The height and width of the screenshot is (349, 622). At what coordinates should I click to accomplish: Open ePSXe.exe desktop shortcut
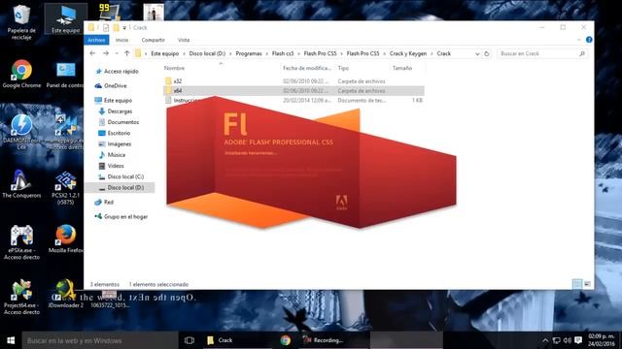point(21,242)
